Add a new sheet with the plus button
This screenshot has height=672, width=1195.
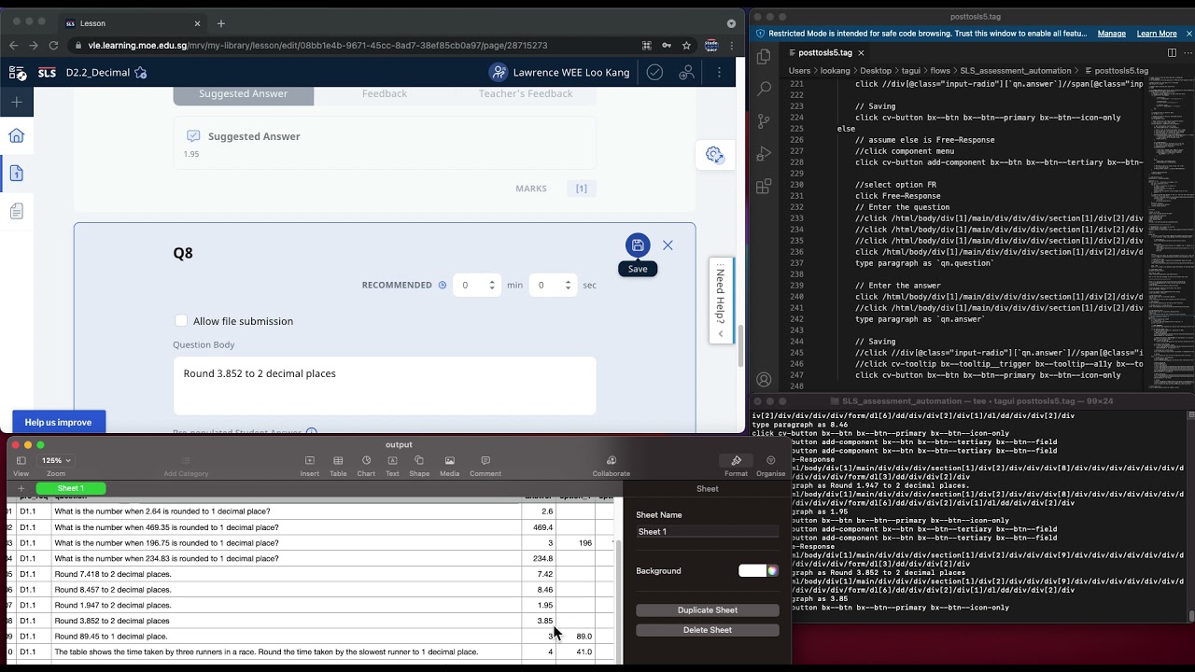[21, 488]
